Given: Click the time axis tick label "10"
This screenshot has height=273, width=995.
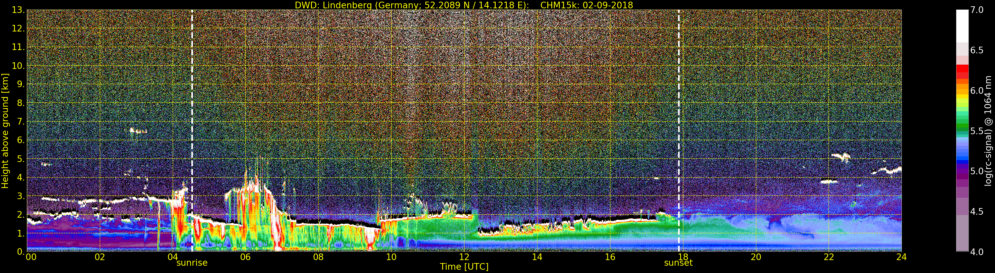Looking at the screenshot, I should [x=391, y=257].
